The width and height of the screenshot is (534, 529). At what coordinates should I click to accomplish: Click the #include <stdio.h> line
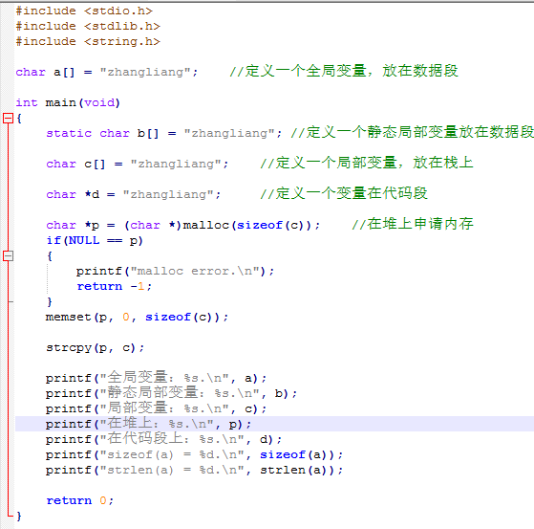84,11
